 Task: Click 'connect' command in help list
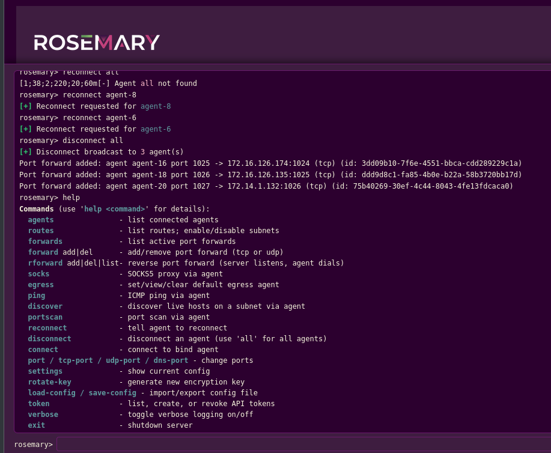(x=43, y=350)
